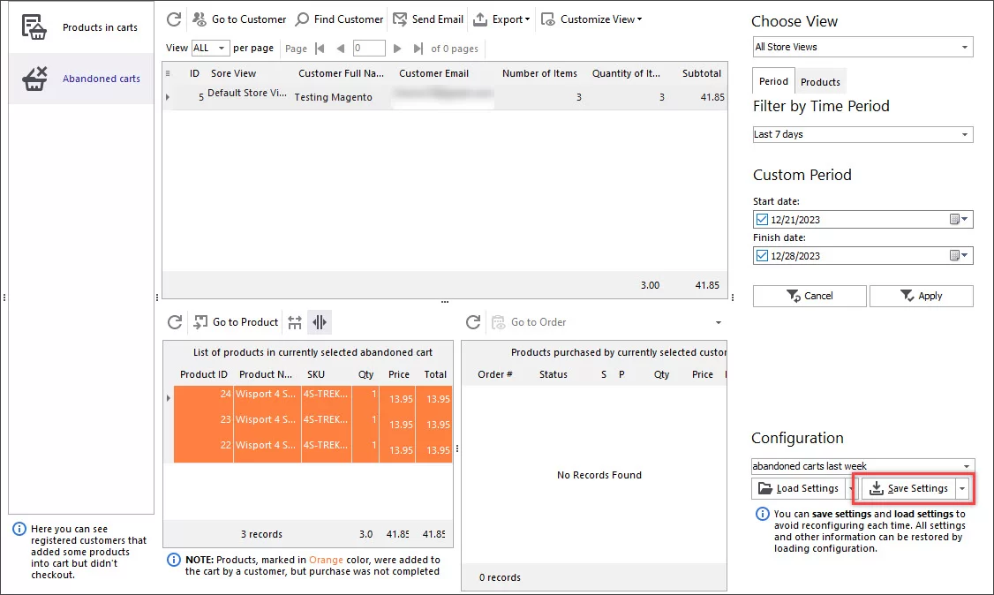Click the info icon beside registered customers note
Image resolution: width=994 pixels, height=595 pixels.
pos(19,529)
